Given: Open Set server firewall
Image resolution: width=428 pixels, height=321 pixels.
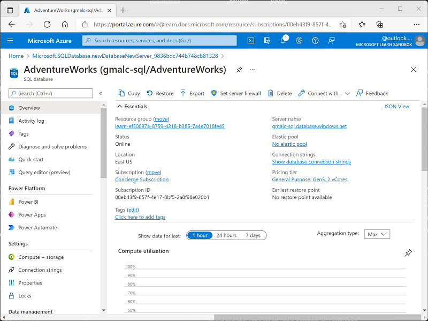Looking at the screenshot, I should tap(236, 93).
